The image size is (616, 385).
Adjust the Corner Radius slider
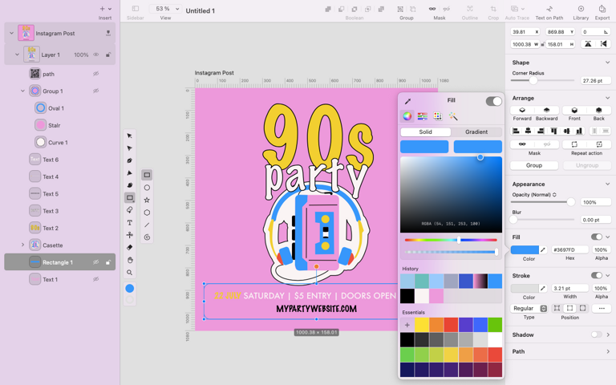pos(533,80)
